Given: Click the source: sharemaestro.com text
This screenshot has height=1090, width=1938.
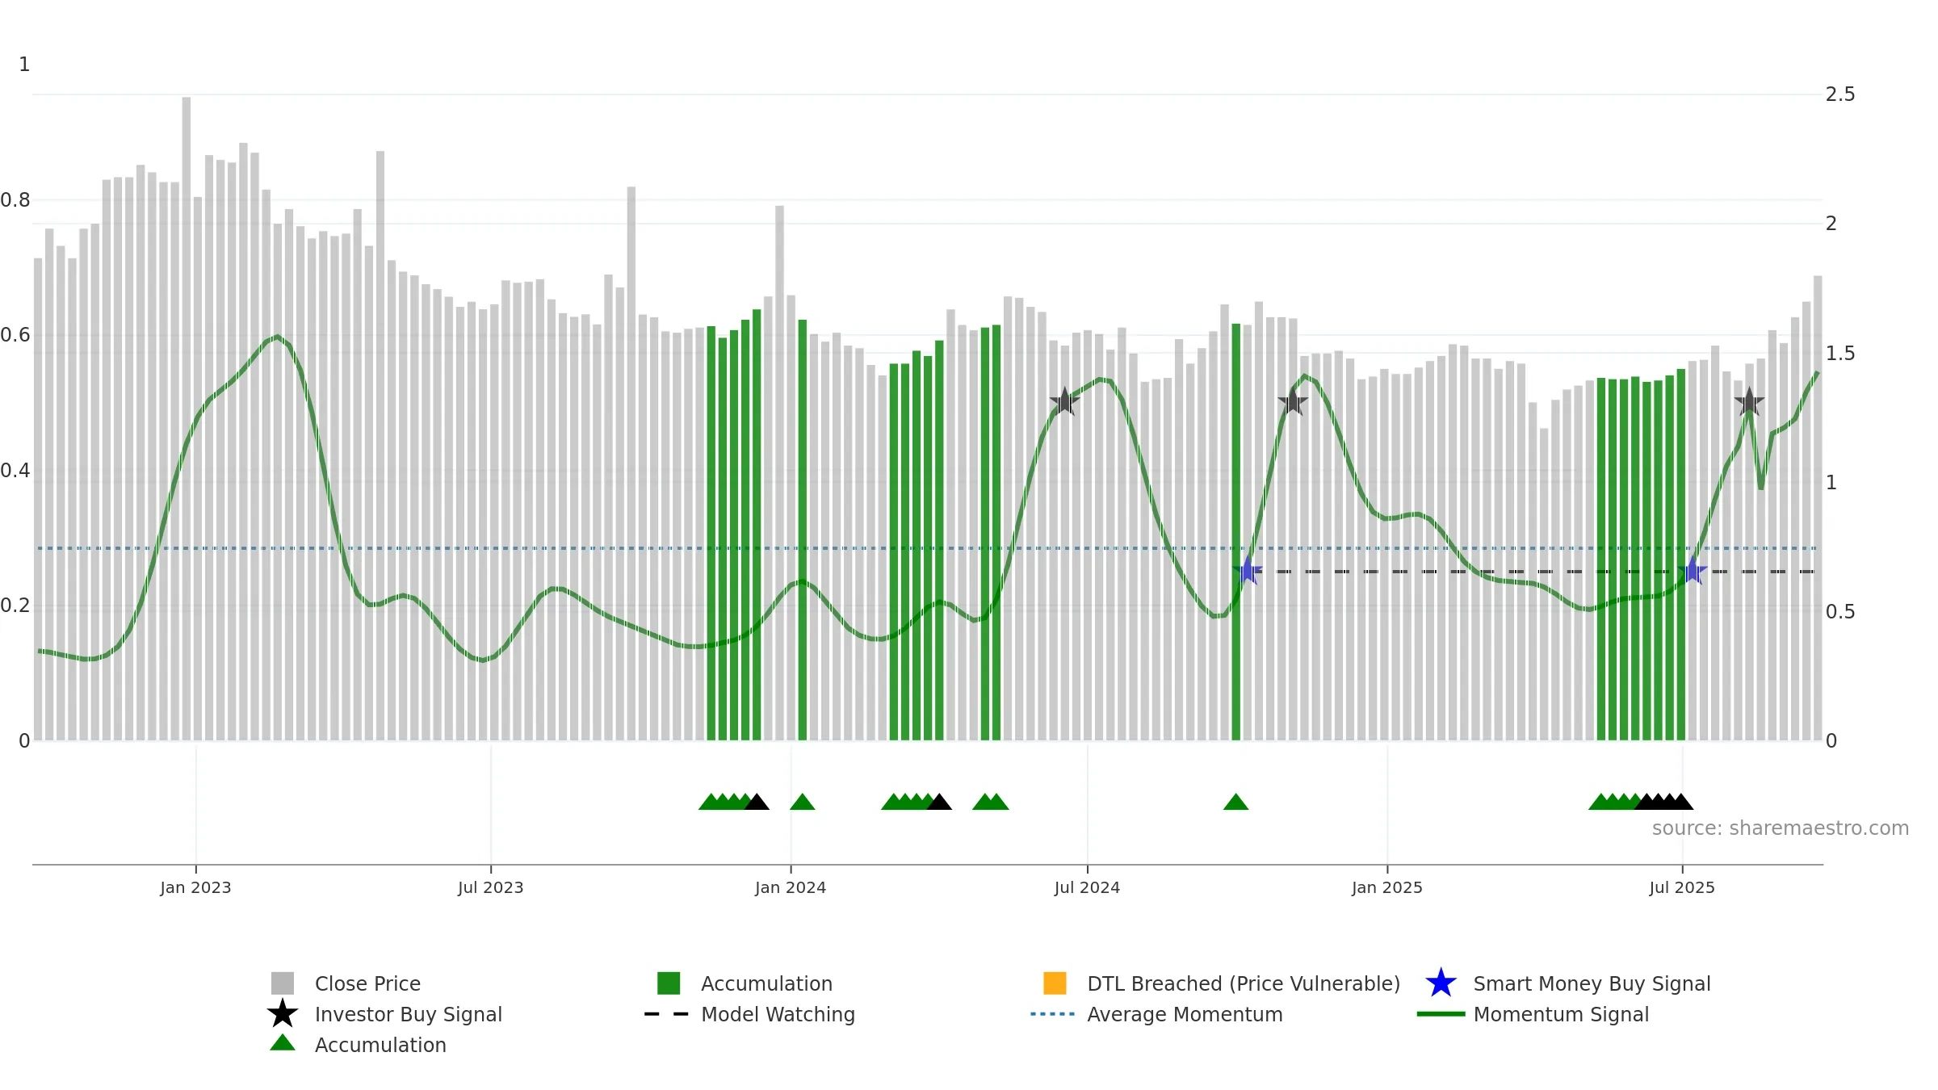Looking at the screenshot, I should pos(1781,828).
